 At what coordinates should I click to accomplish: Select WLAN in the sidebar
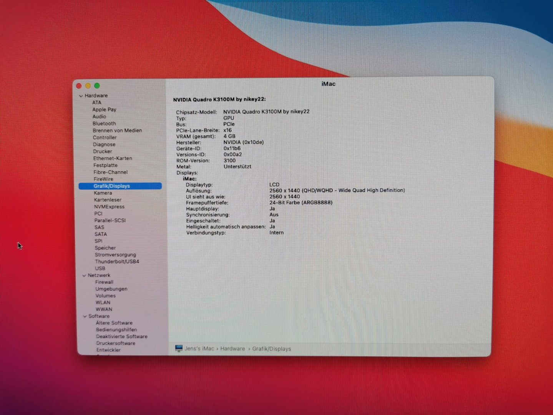pos(103,302)
